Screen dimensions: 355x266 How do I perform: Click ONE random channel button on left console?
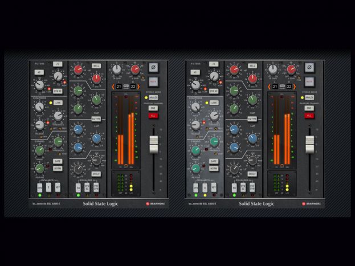pyautogui.click(x=153, y=108)
